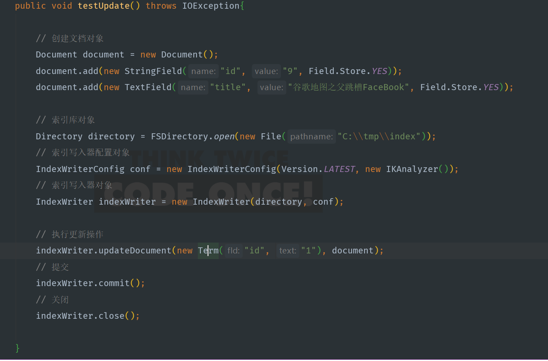
Task: Click the method's opening brace after IOException
Action: click(242, 6)
